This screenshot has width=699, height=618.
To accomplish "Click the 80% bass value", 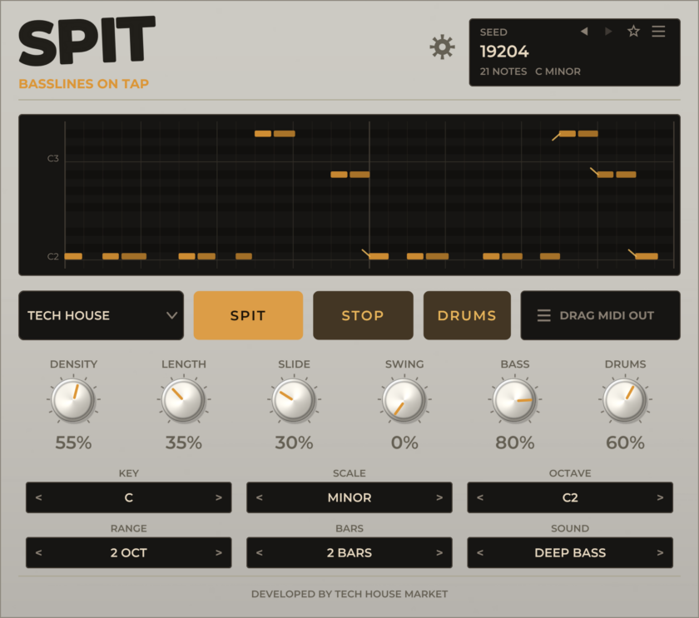I will click(515, 442).
